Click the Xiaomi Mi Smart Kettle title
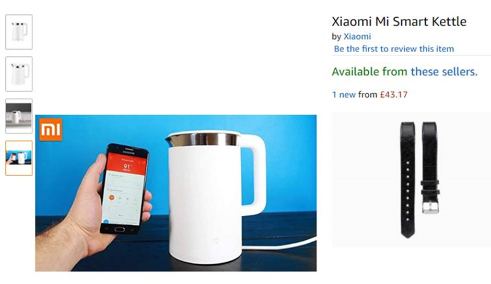 pos(399,21)
